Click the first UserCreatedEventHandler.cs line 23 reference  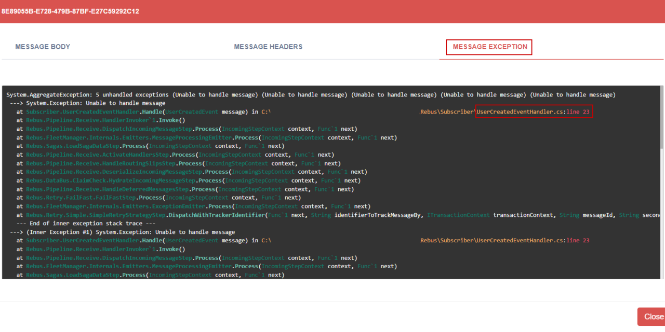point(534,112)
